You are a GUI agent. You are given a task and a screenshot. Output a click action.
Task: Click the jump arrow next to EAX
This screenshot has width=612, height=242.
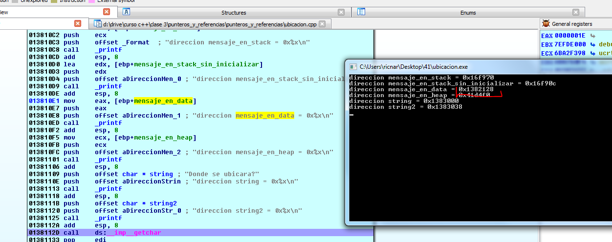tap(593, 36)
